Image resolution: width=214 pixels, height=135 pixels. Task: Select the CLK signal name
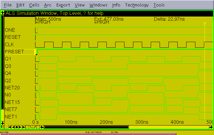[x=9, y=44]
